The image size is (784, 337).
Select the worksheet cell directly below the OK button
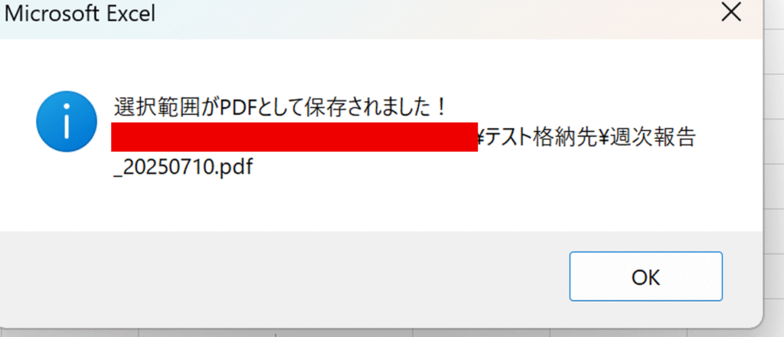pyautogui.click(x=618, y=333)
